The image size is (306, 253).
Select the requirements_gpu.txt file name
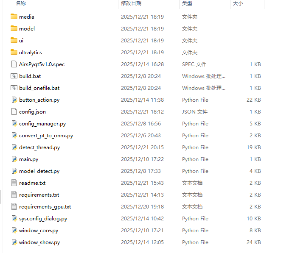[45, 207]
